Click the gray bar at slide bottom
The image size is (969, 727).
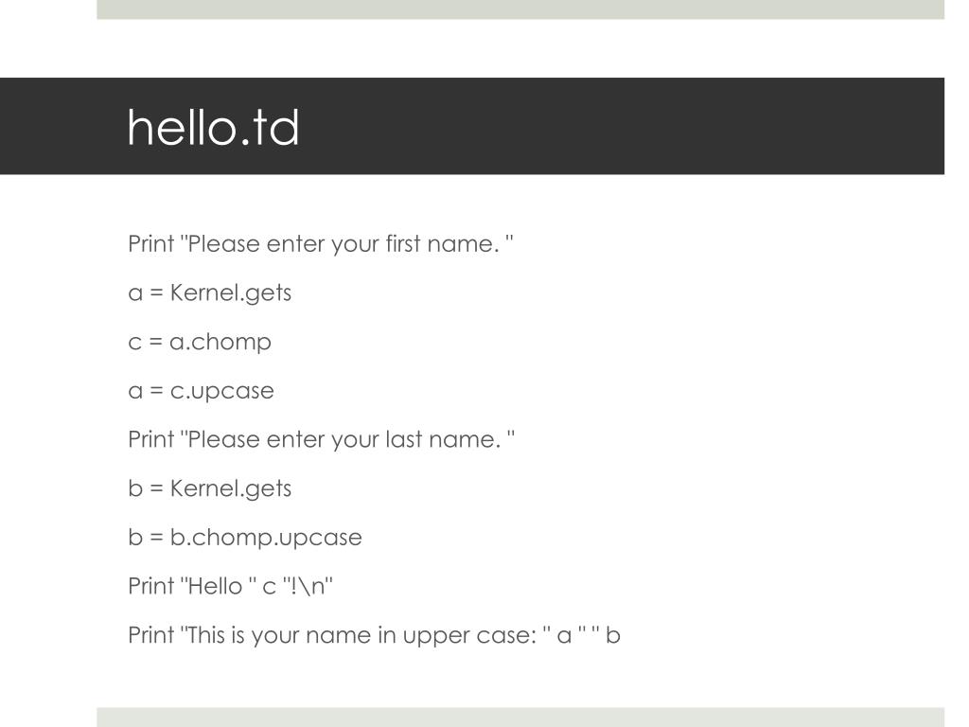click(x=520, y=718)
